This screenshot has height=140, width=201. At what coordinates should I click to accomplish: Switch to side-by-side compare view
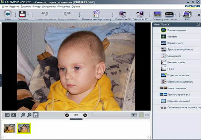(147, 115)
